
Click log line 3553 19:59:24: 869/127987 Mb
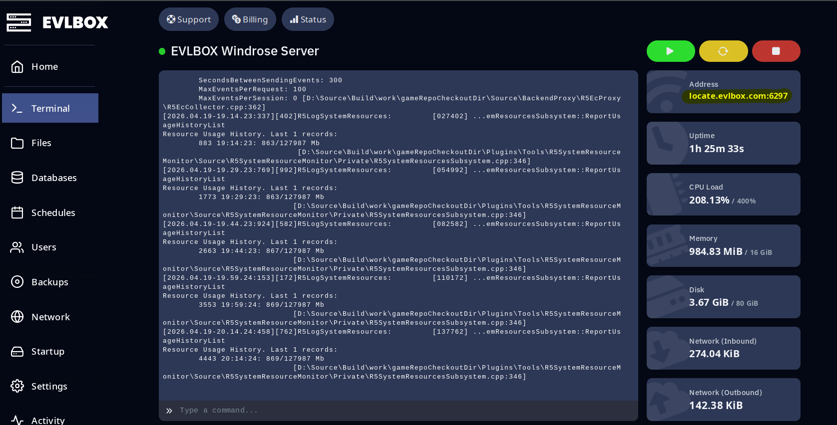click(x=261, y=305)
